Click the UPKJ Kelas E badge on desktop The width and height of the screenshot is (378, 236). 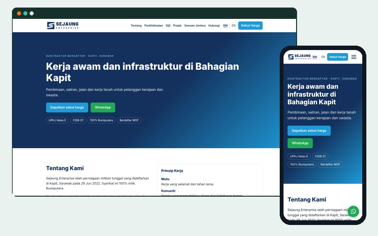[x=57, y=120]
